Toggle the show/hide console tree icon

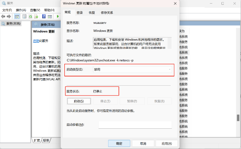click(x=17, y=16)
